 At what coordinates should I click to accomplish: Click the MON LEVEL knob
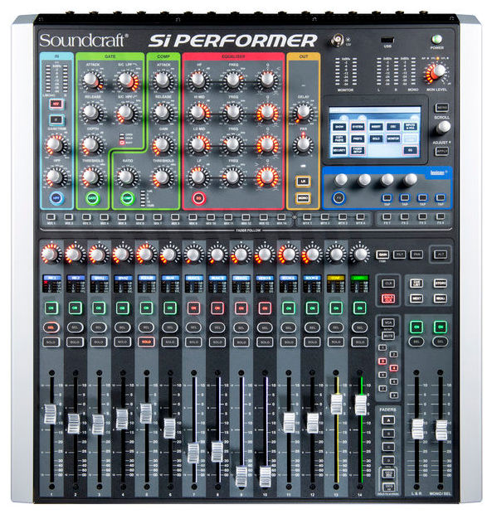click(x=437, y=72)
